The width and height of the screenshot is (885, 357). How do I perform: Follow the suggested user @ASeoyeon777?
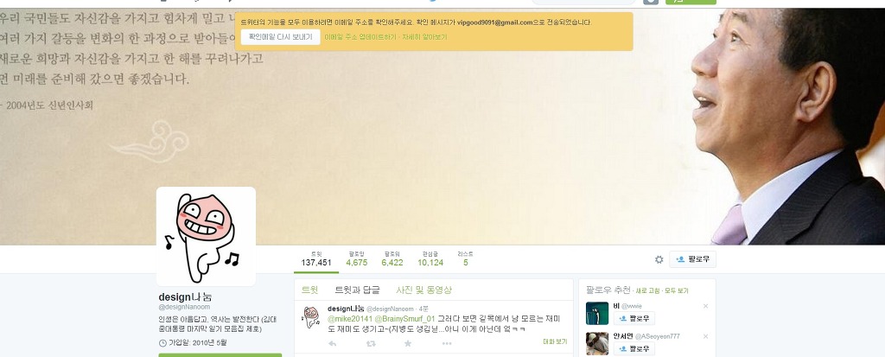pos(634,348)
